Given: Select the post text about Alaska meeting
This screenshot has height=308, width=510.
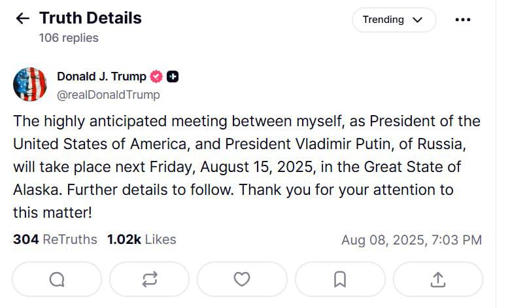Looking at the screenshot, I should pyautogui.click(x=246, y=167).
